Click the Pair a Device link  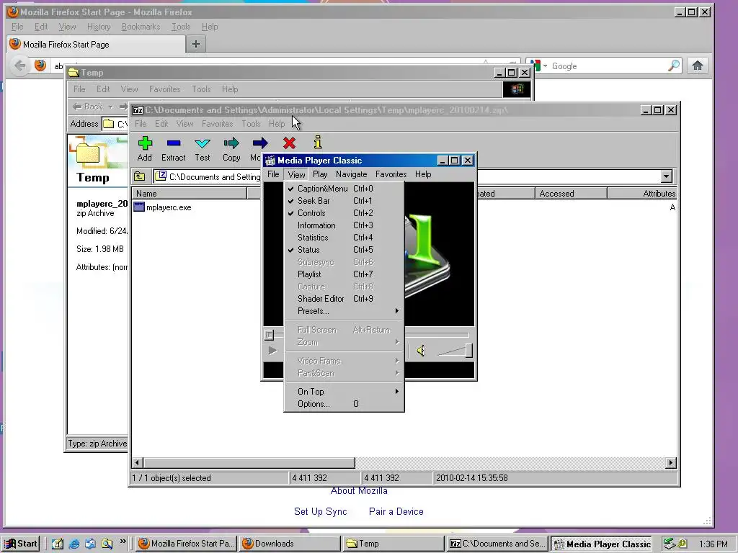tap(396, 512)
